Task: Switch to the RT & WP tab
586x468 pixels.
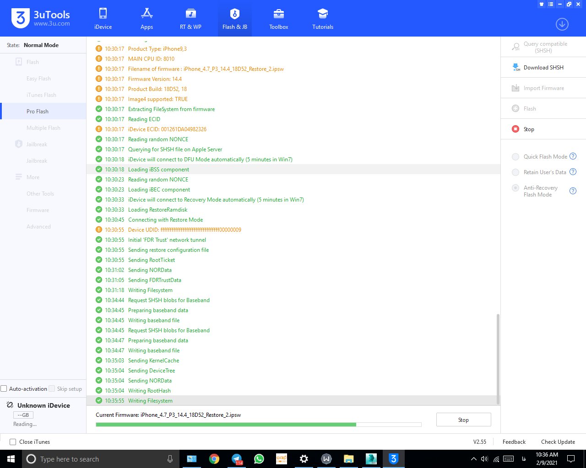Action: 191,18
